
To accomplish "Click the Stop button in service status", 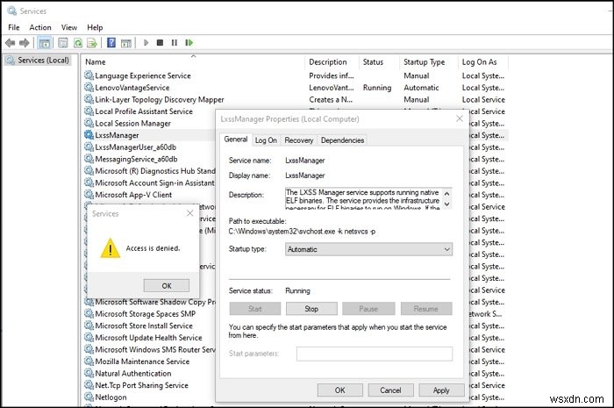I will coord(311,309).
